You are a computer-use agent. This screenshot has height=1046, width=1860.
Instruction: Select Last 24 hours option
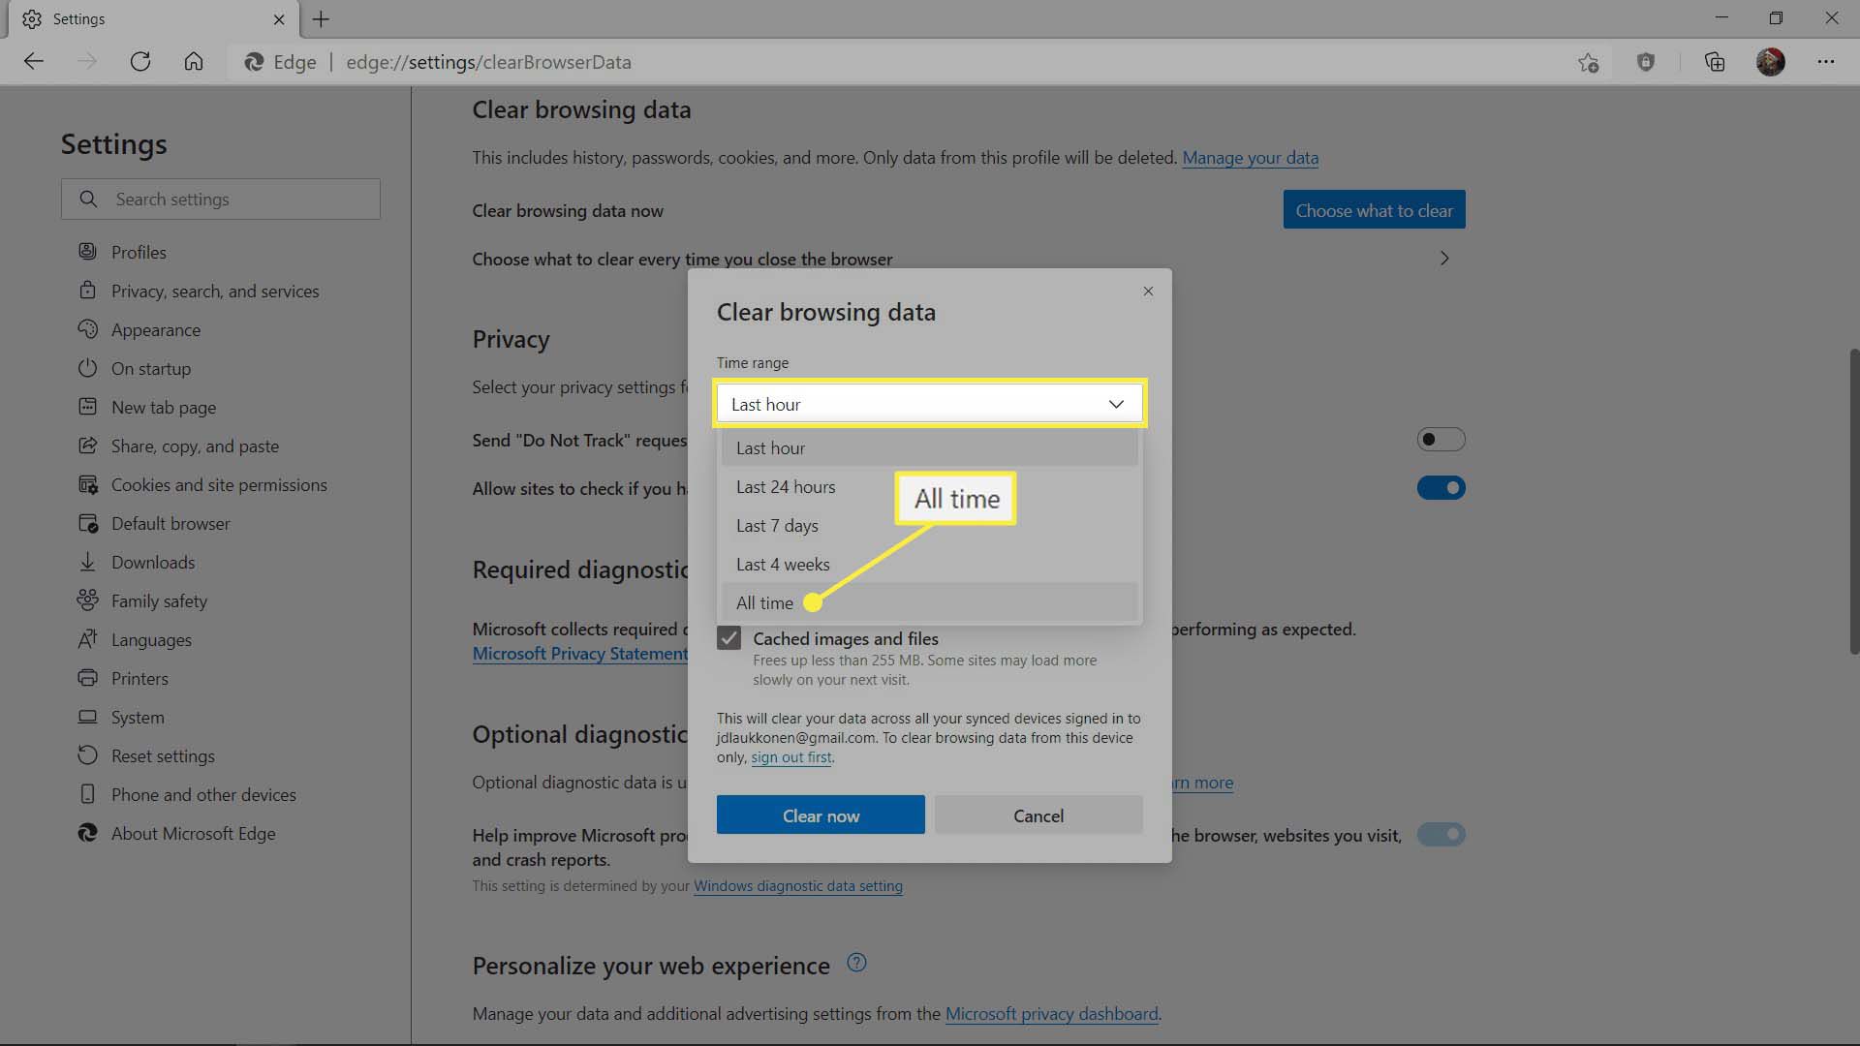[930, 486]
